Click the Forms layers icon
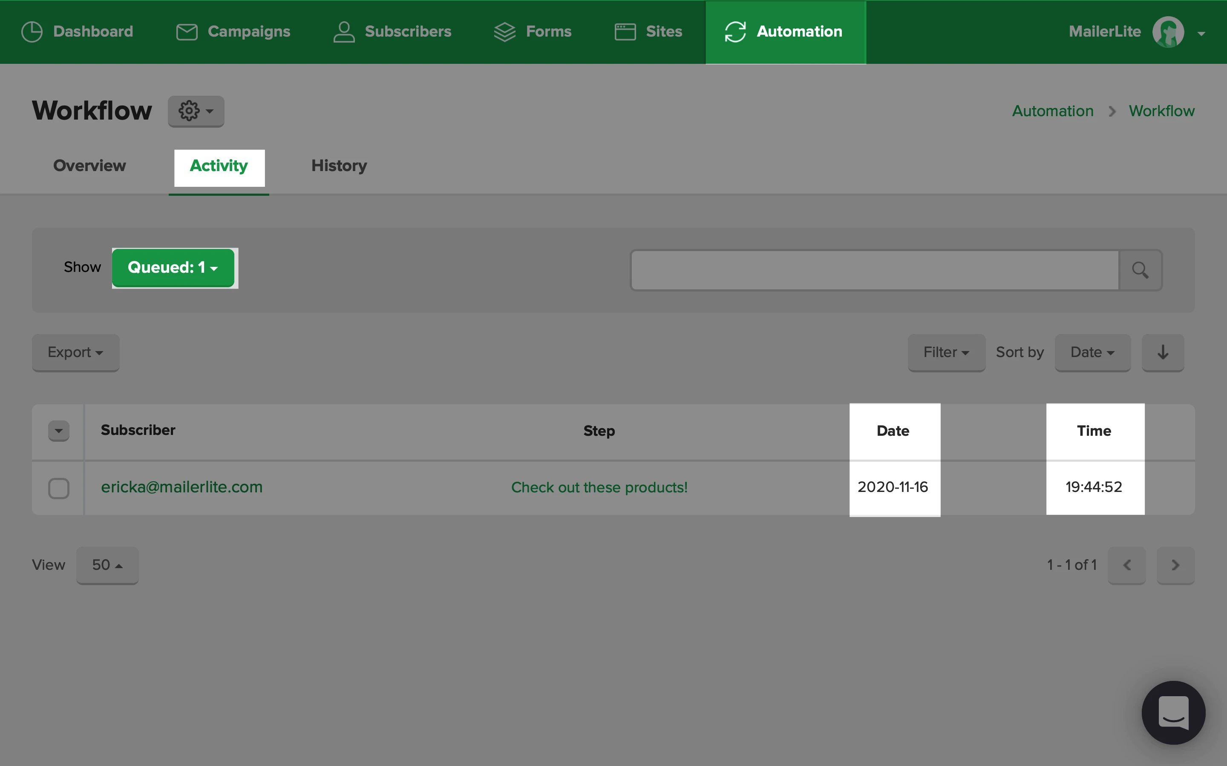 pyautogui.click(x=504, y=32)
